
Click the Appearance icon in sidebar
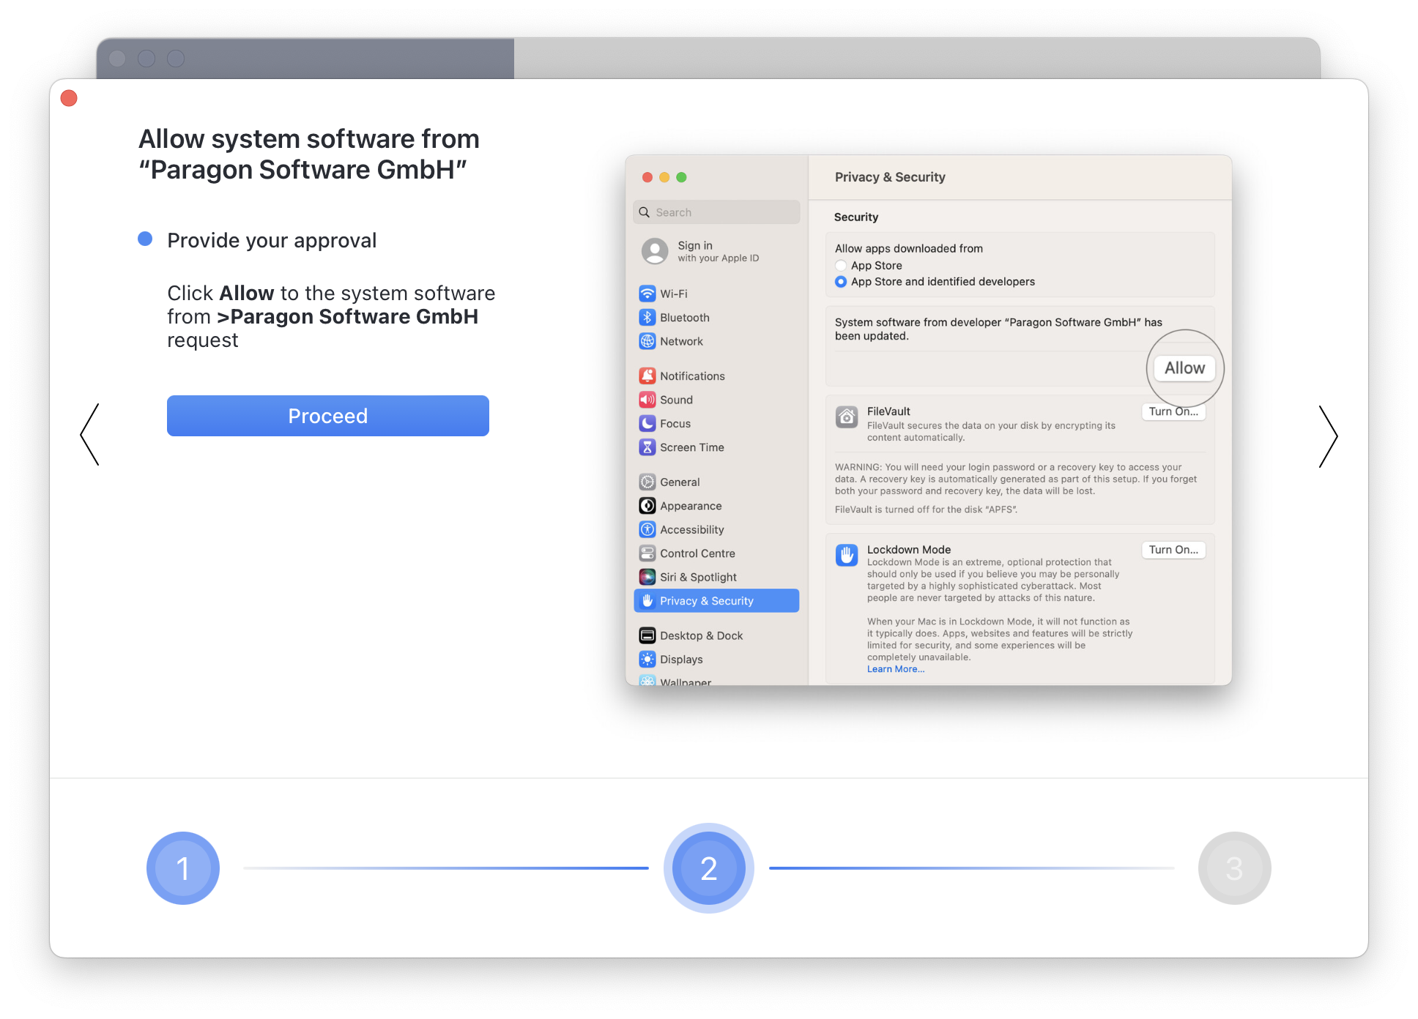point(647,506)
